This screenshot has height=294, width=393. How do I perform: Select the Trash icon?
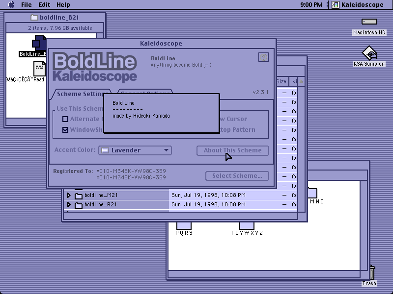pos(372,272)
